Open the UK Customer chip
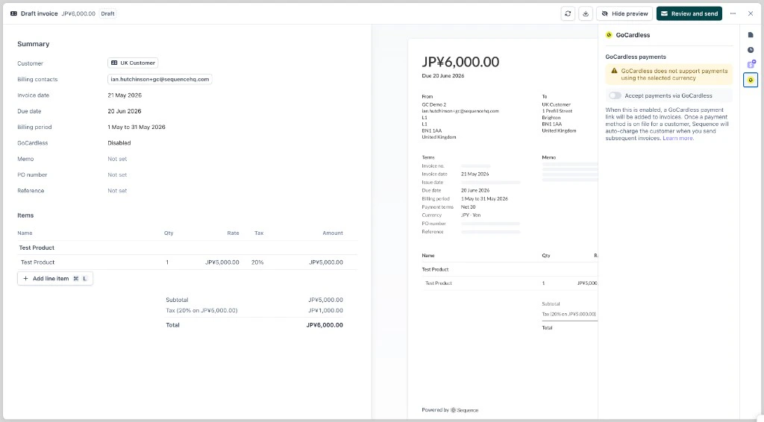This screenshot has width=764, height=422. coord(133,63)
